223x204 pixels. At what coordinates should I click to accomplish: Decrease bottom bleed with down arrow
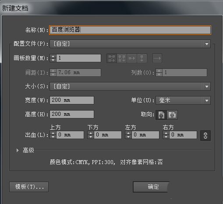coord(91,137)
